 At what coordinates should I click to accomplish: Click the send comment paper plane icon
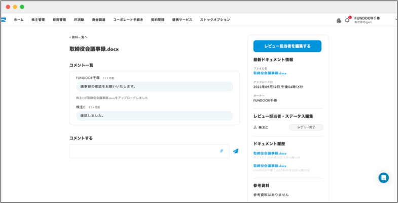coord(235,151)
